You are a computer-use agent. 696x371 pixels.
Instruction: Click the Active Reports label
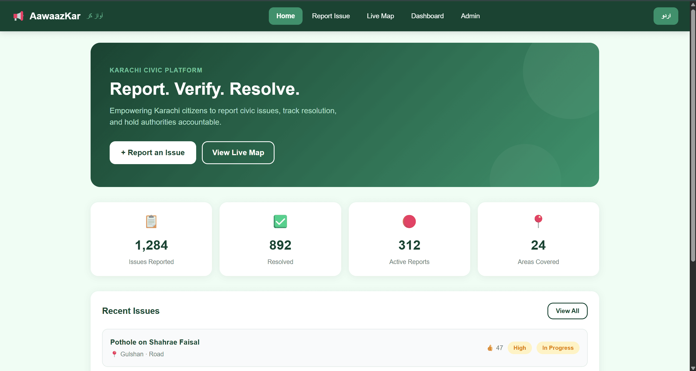click(409, 262)
